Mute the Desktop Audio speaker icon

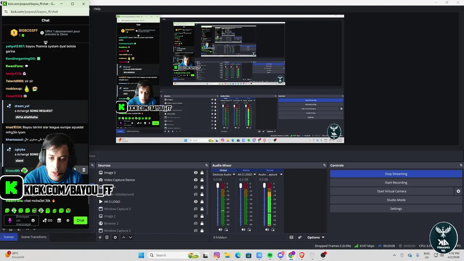(220, 229)
